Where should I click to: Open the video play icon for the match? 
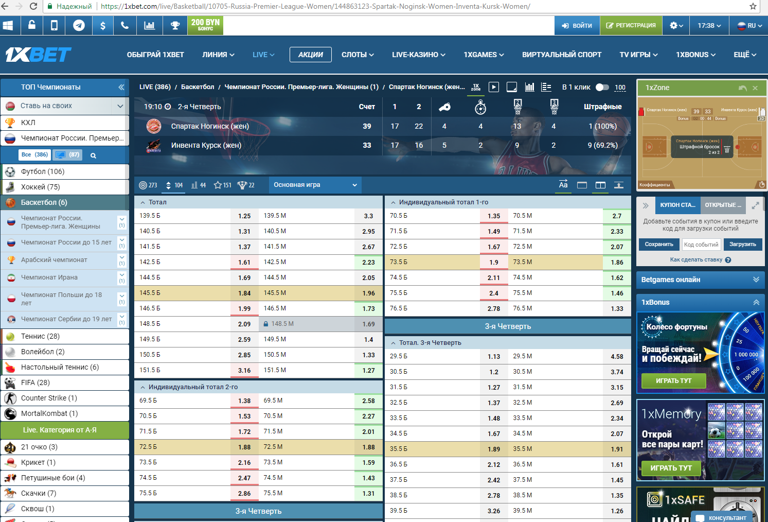coord(494,87)
